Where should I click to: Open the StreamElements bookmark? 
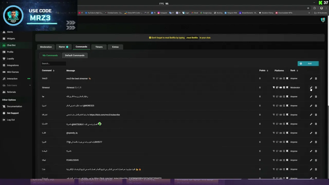248,13
